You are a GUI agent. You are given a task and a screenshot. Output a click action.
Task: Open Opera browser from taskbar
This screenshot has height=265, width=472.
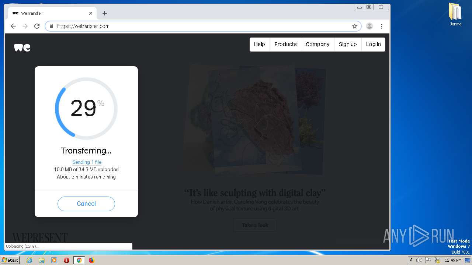[x=67, y=260]
